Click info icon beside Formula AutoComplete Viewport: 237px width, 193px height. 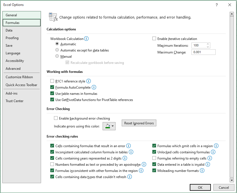click(94, 87)
